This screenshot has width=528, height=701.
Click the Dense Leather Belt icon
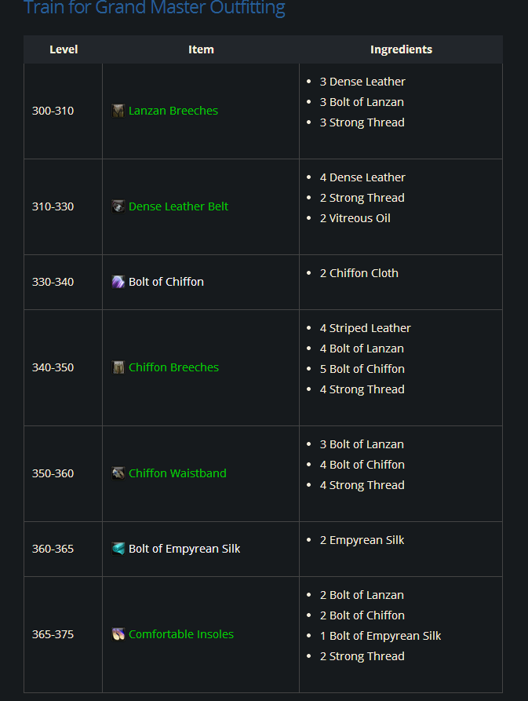click(118, 206)
